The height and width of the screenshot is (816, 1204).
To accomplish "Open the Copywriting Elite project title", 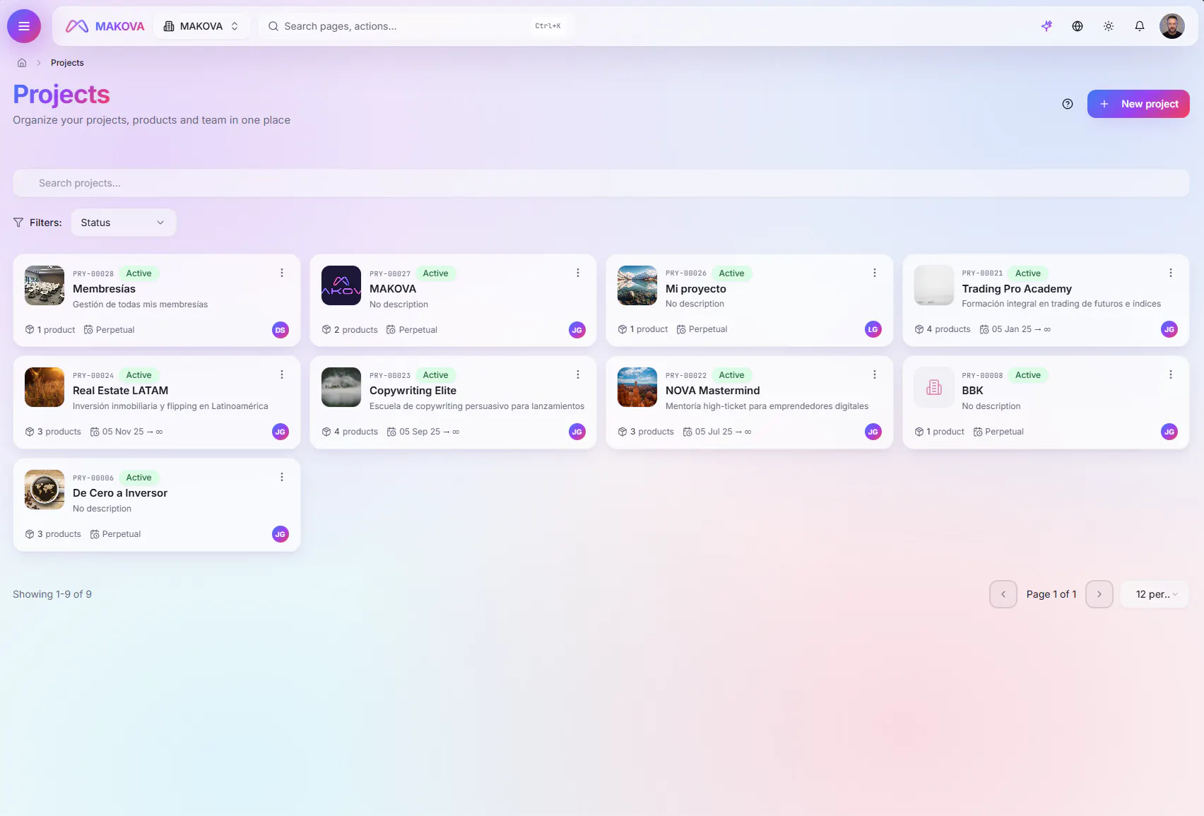I will 413,391.
